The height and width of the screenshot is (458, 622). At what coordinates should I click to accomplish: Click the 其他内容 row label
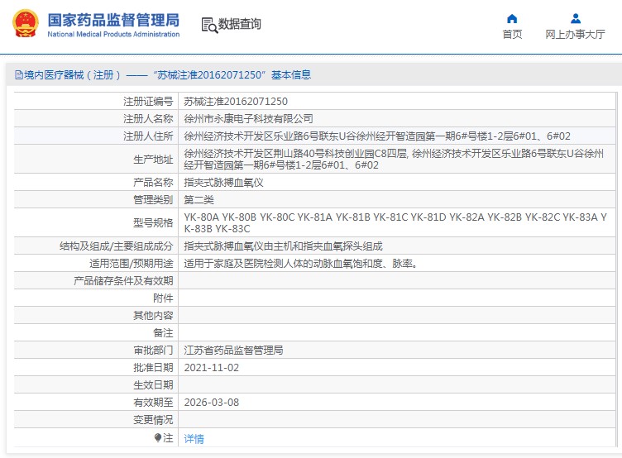pos(153,316)
